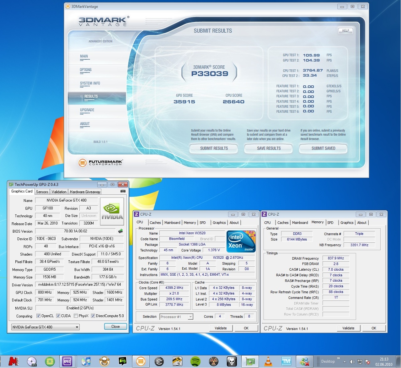Open VLC media player from taskbar
Image resolution: width=401 pixels, height=368 pixels.
[268, 361]
